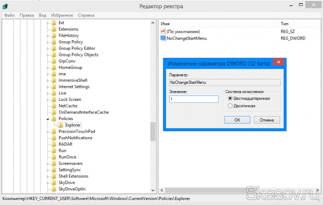Click the Shell Extensions folder icon

pyautogui.click(x=54, y=176)
